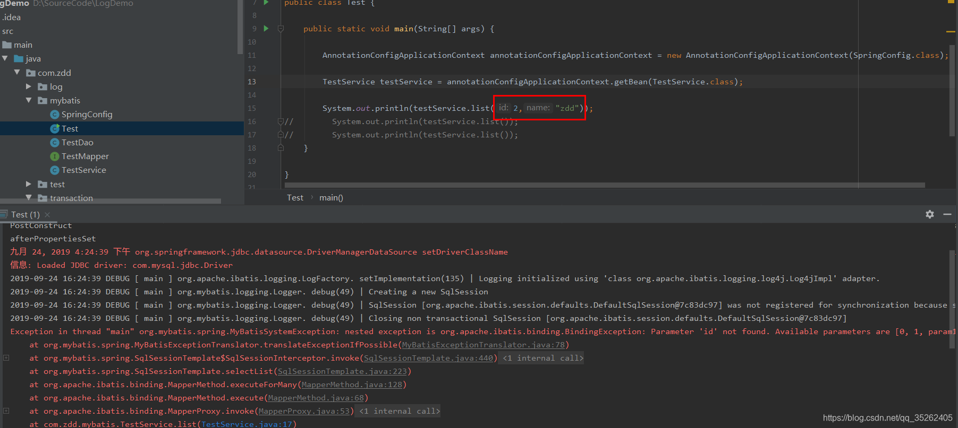Collapse the mybatis package
The width and height of the screenshot is (958, 428).
29,100
